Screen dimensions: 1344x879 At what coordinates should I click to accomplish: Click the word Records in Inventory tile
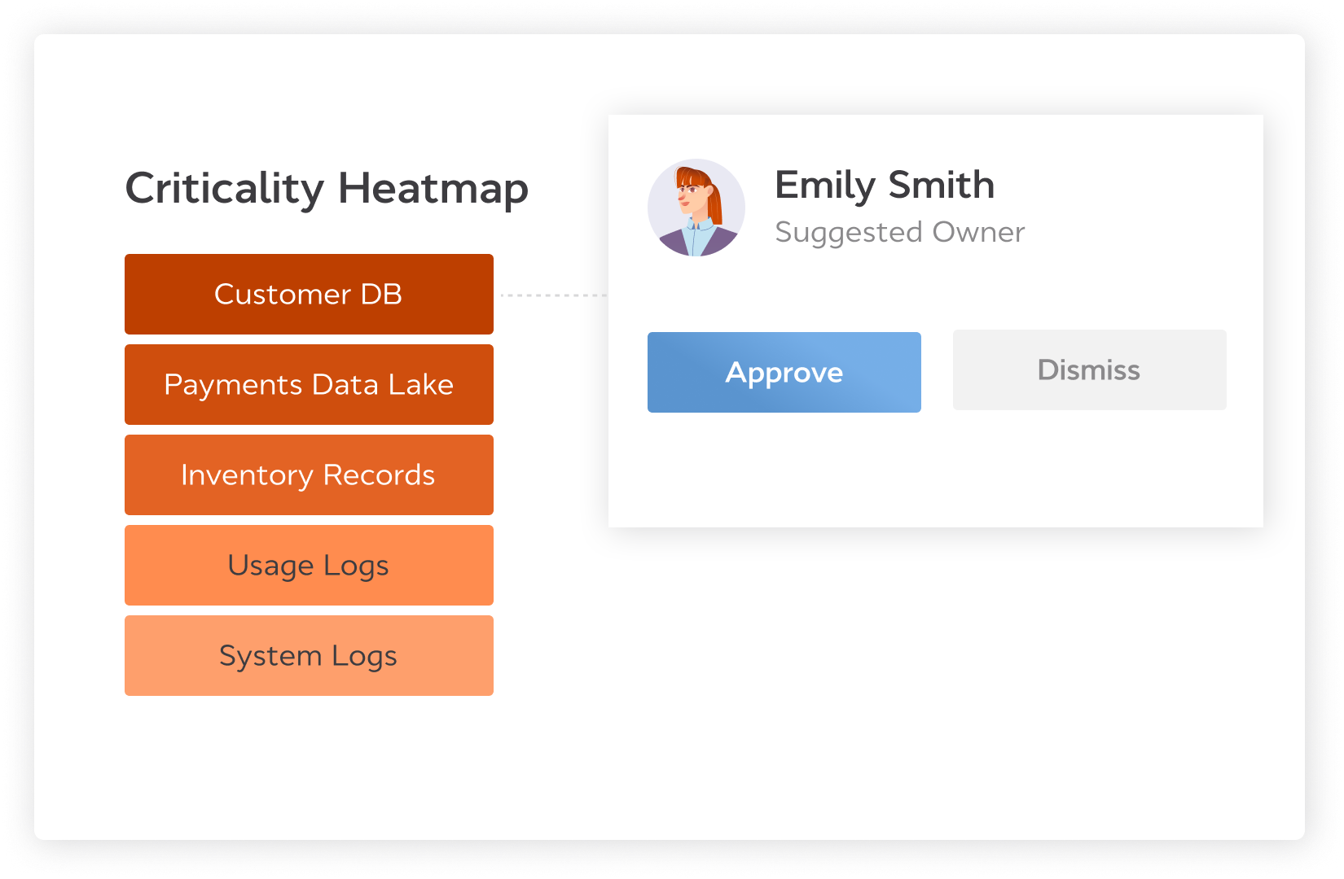click(x=379, y=474)
